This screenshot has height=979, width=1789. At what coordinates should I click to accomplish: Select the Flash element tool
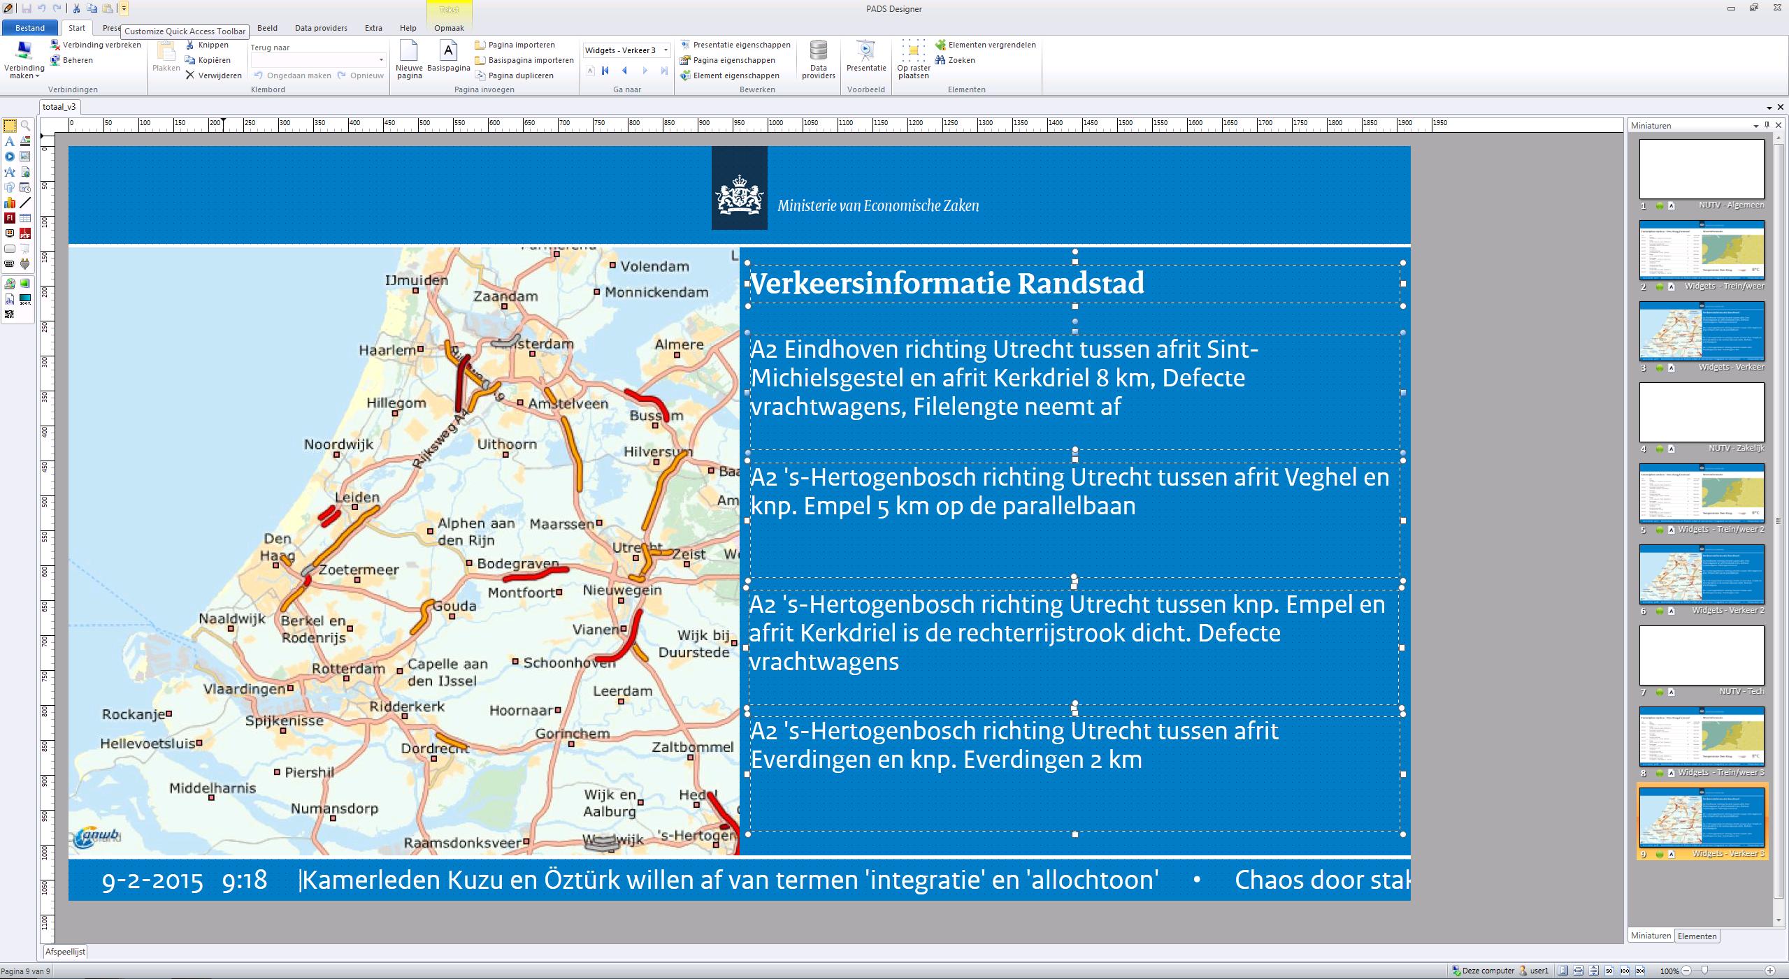(x=10, y=218)
